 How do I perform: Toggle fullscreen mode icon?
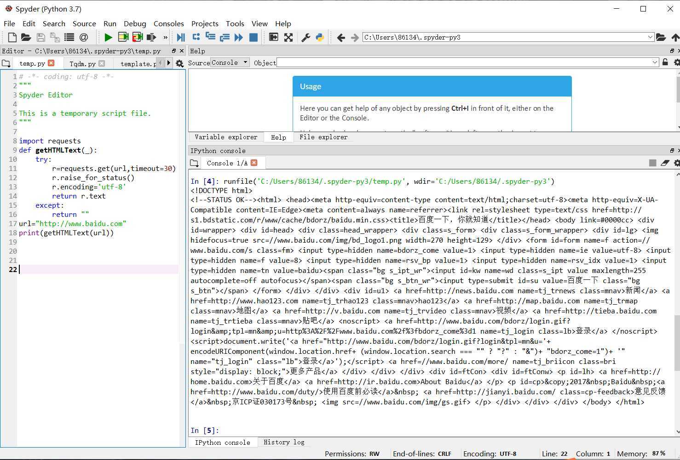click(288, 37)
